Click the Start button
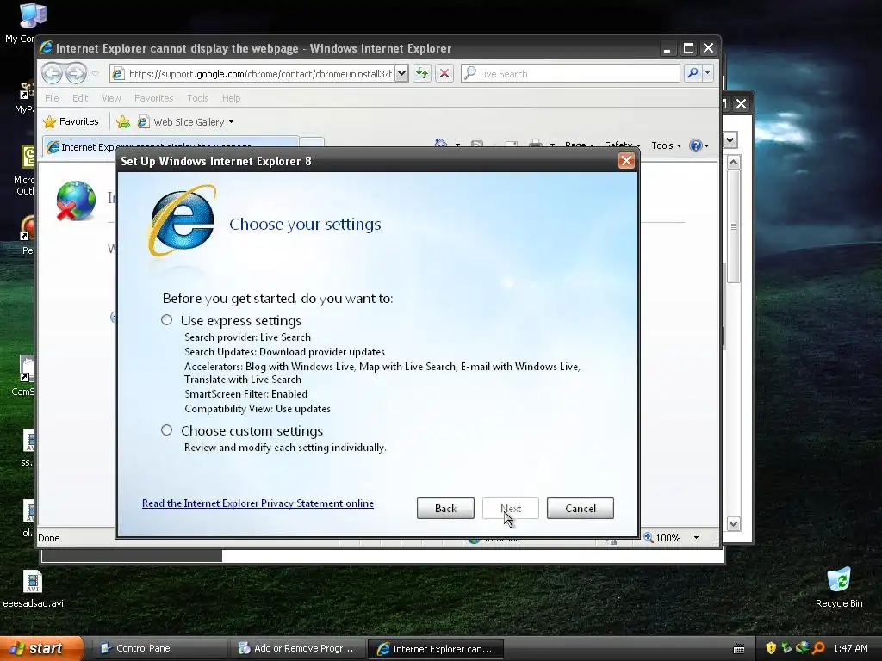Image resolution: width=882 pixels, height=661 pixels. 40,648
